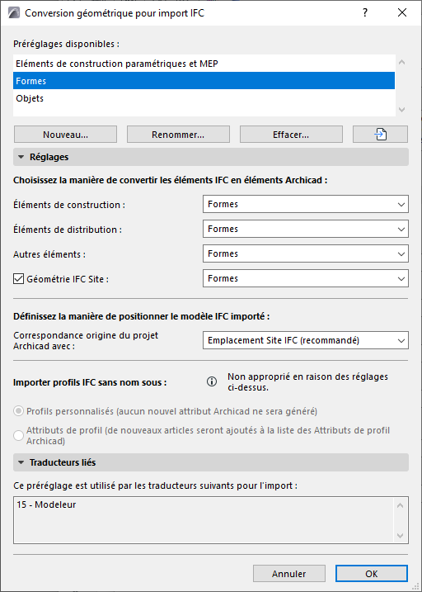
Task: Click the import preset file icon button
Action: pos(380,135)
